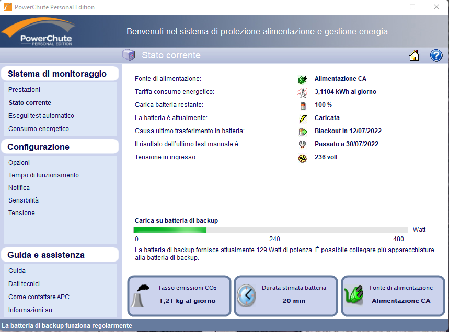The width and height of the screenshot is (449, 332).
Task: Click the UPS device icon beside Stato corrente
Action: point(129,55)
